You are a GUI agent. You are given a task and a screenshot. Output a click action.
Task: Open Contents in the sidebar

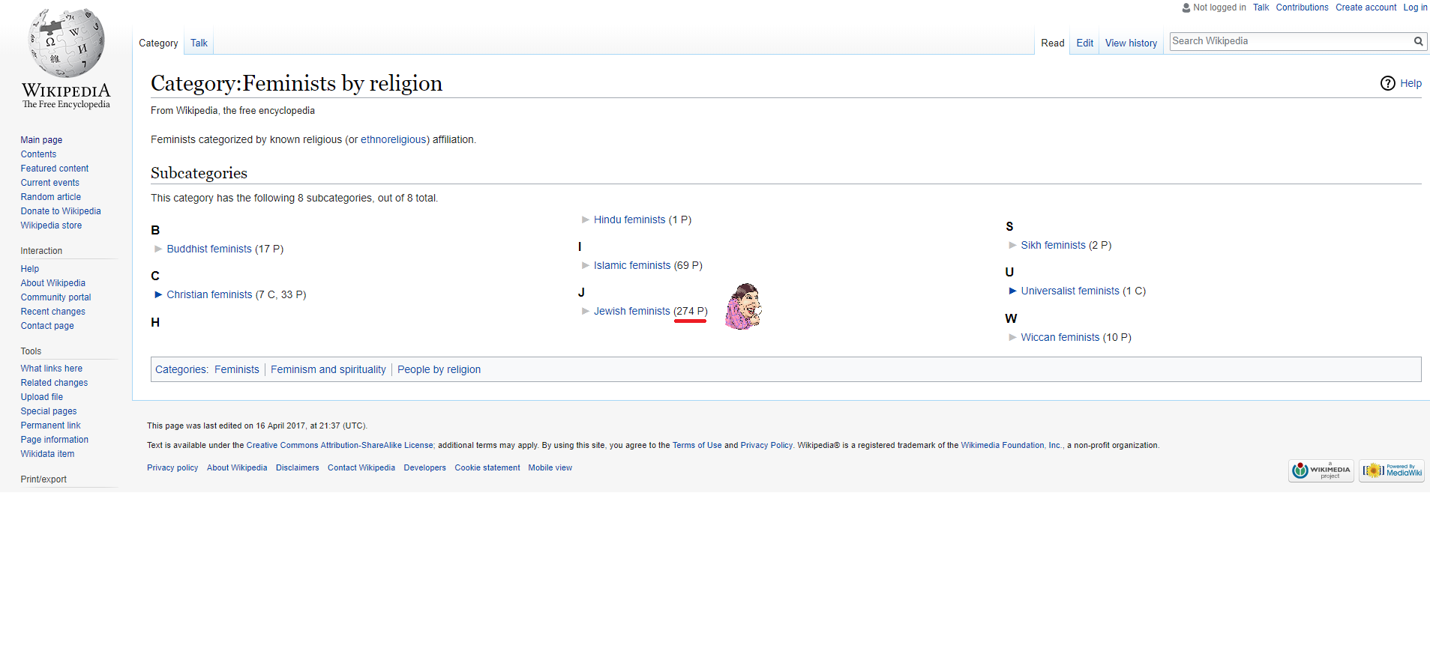tap(38, 154)
